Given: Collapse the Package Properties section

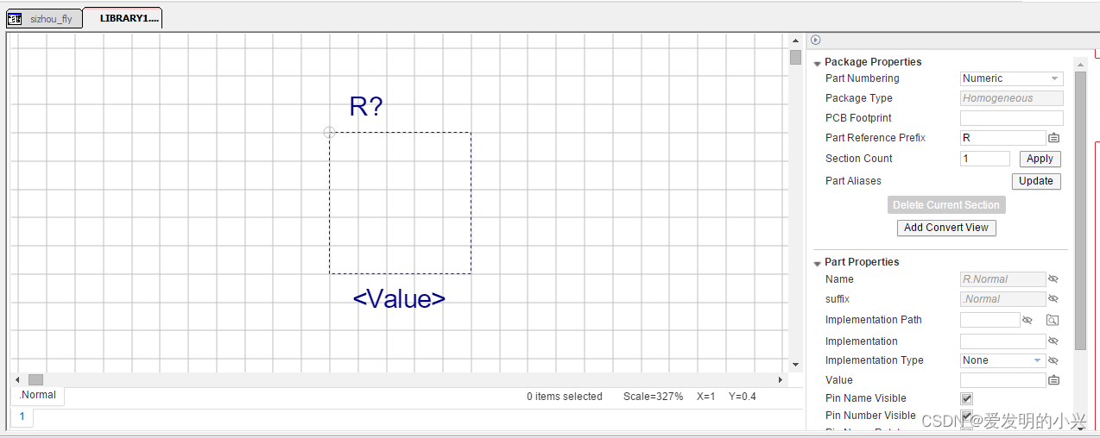Looking at the screenshot, I should pos(818,63).
